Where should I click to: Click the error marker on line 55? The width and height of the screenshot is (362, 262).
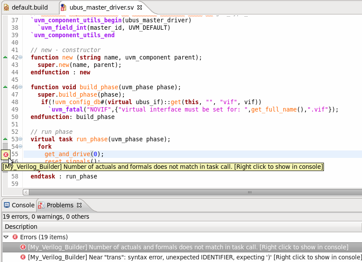pos(5,154)
